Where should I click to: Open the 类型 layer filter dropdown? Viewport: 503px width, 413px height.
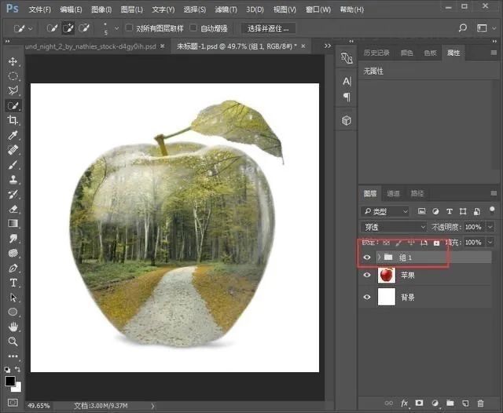(385, 211)
